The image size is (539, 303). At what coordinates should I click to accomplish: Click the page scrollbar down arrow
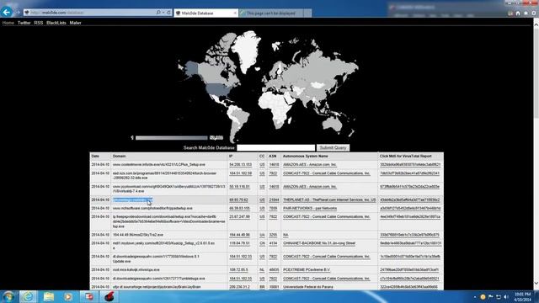pyautogui.click(x=536, y=284)
